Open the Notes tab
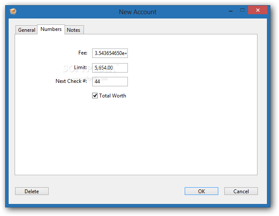The height and width of the screenshot is (216, 279). pos(74,30)
